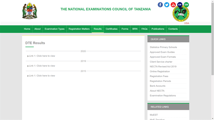Open the Publications menu
Image resolution: width=214 pixels, height=120 pixels.
coord(158,29)
